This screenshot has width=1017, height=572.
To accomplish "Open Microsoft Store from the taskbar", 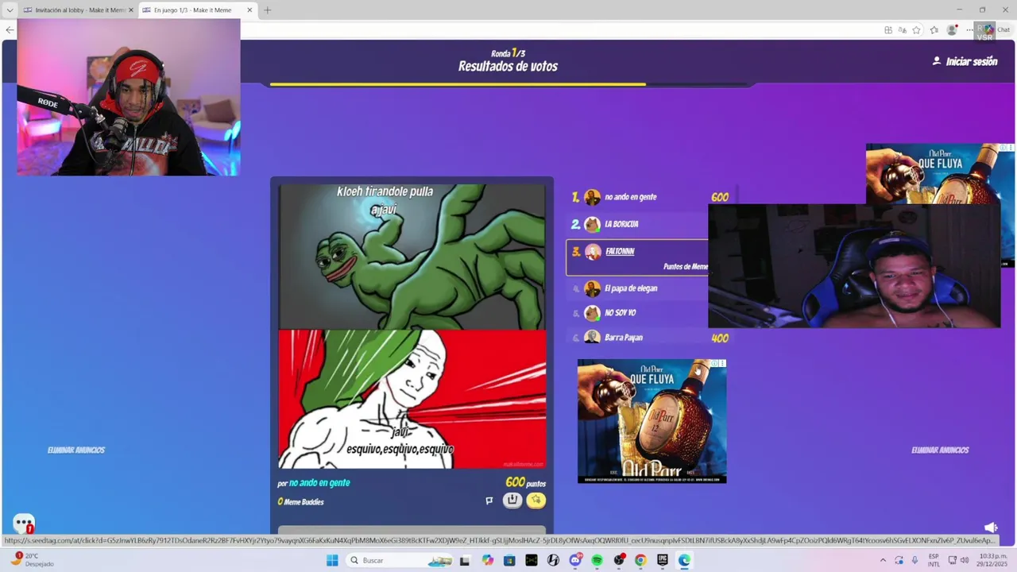I will 509,560.
